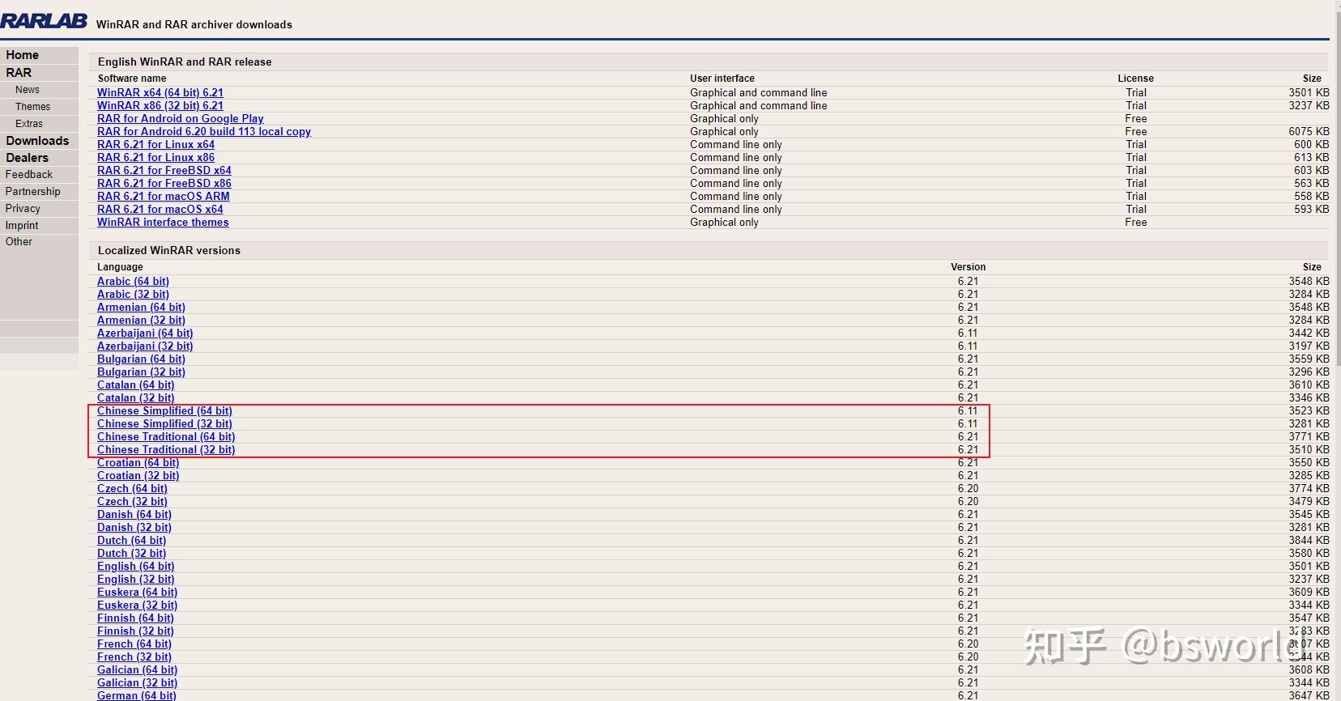Download Chinese Simplified (32 bit)
The width and height of the screenshot is (1341, 701).
164,424
